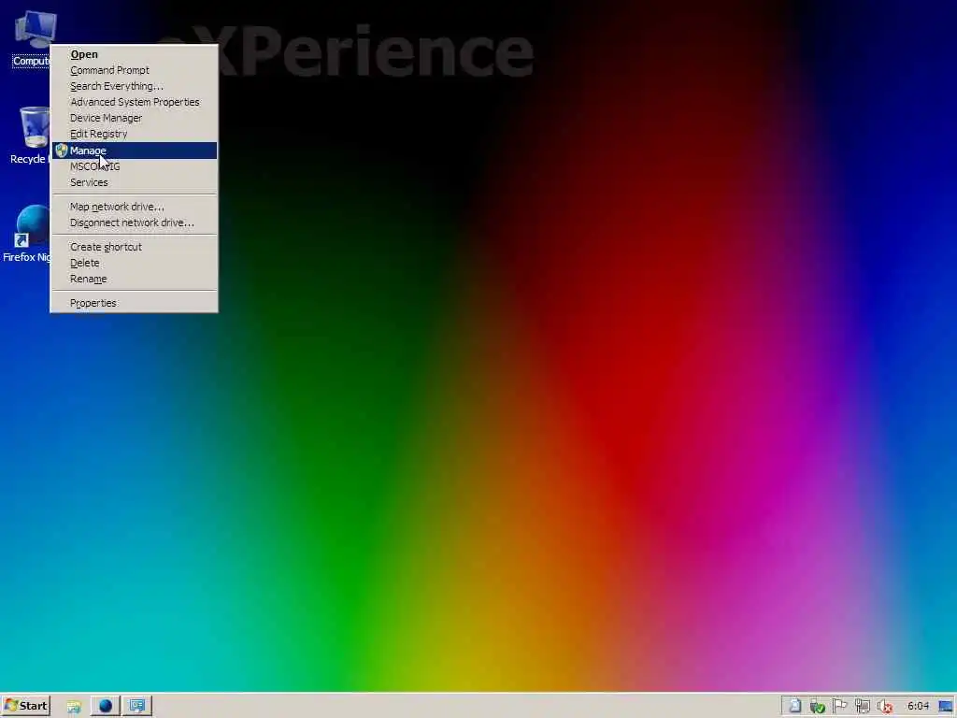Viewport: 957px width, 718px height.
Task: Click Rename in the context menu
Action: 134,279
